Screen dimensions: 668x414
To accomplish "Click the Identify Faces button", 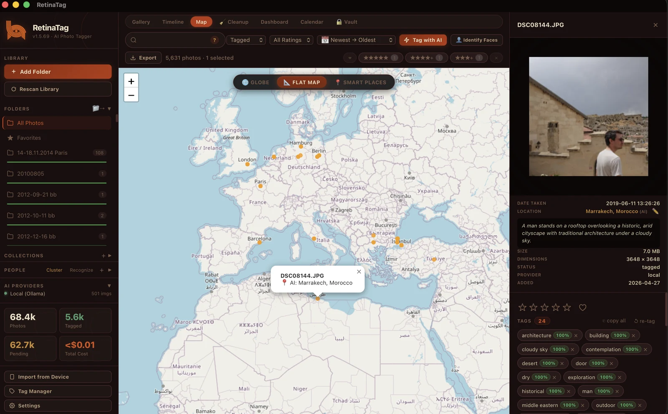I will [x=476, y=40].
